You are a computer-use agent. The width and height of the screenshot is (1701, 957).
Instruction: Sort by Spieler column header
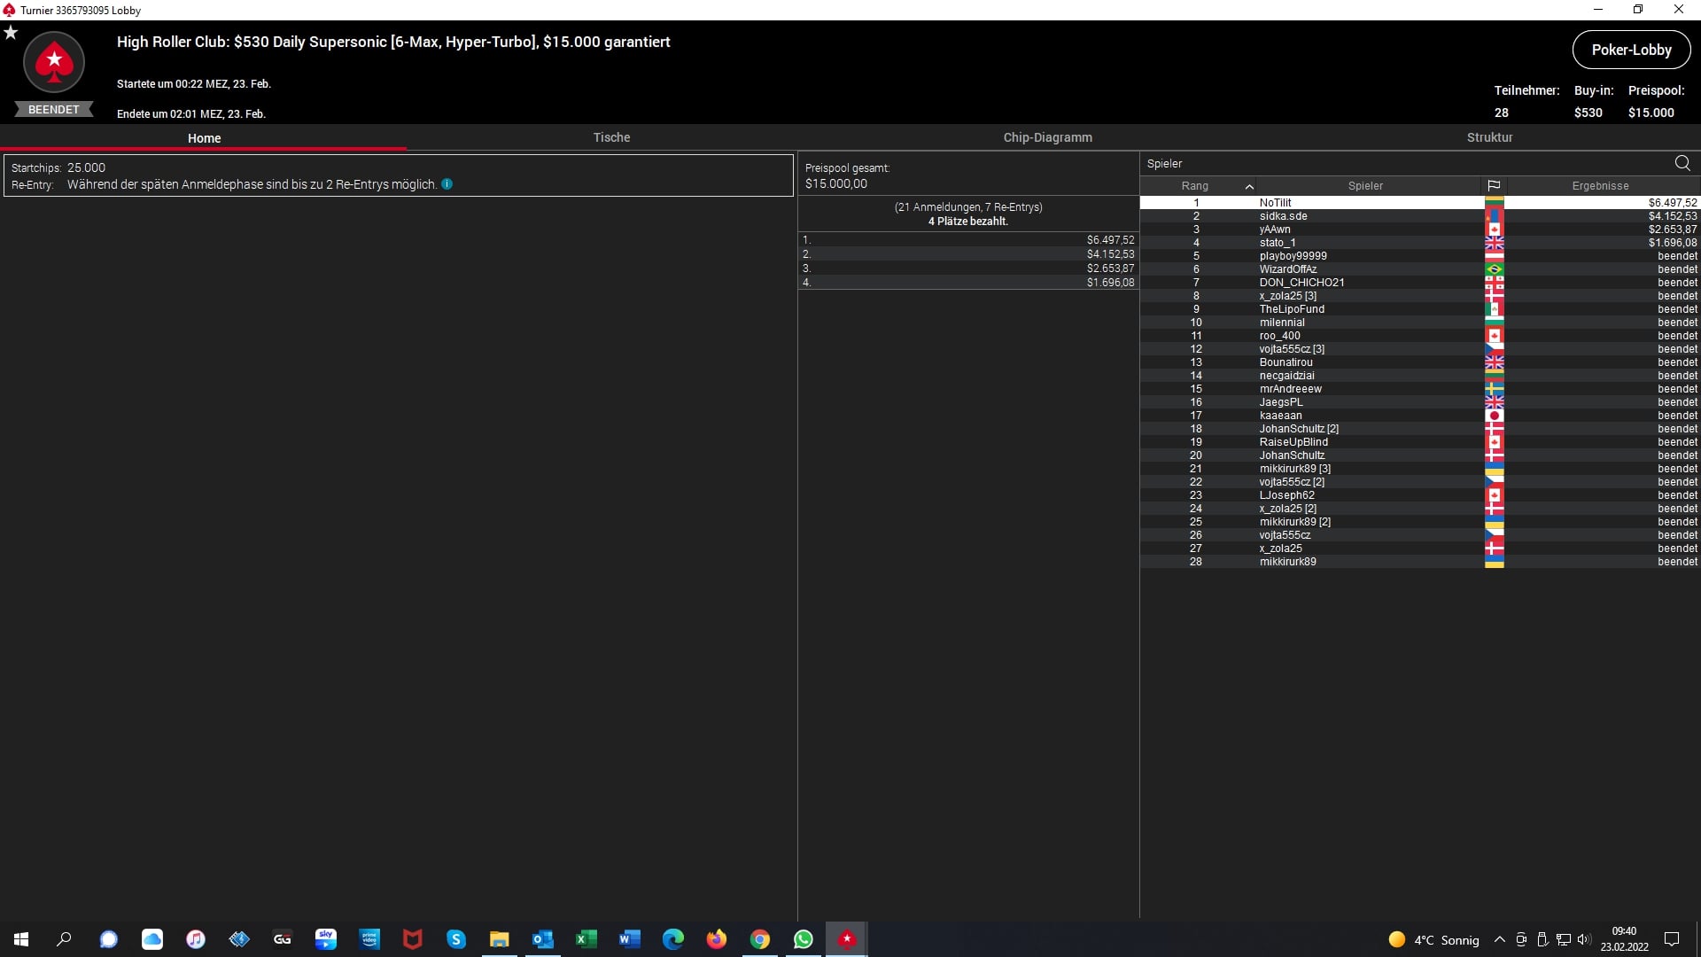1365,186
